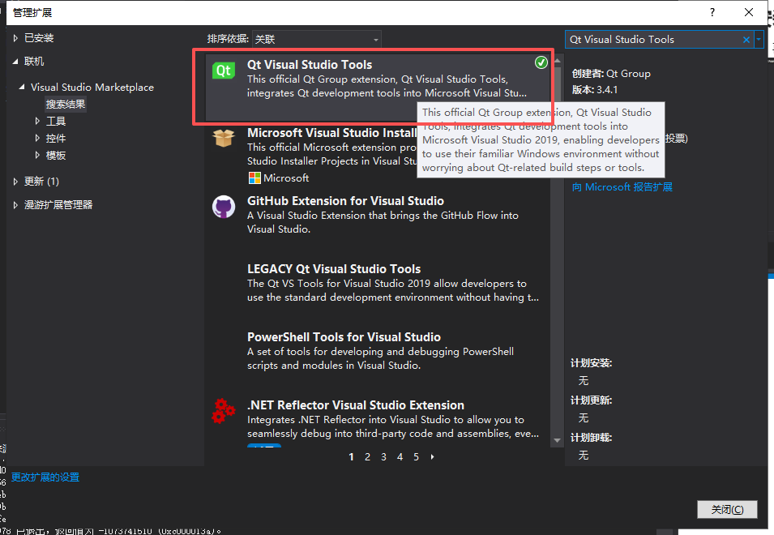Click the 版本: 3.4.1 detail text
Viewport: 774px width, 535px height.
tap(595, 90)
